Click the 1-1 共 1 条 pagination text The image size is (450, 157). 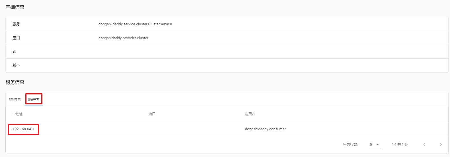(x=400, y=144)
